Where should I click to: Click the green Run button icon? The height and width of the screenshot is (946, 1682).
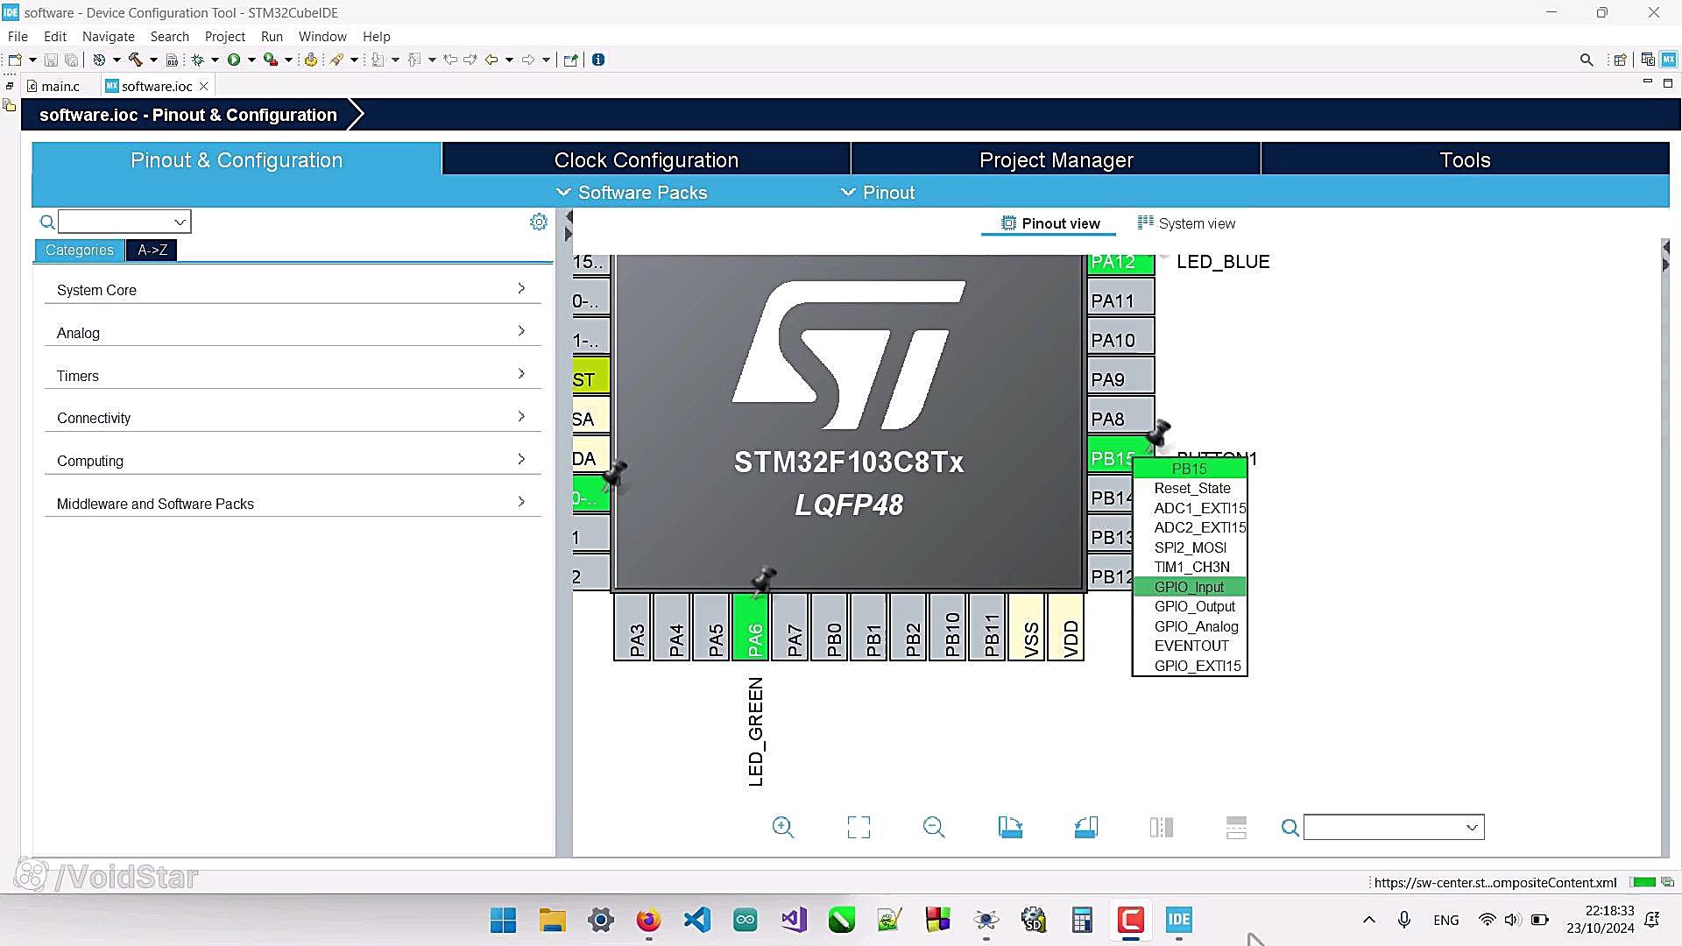click(234, 60)
